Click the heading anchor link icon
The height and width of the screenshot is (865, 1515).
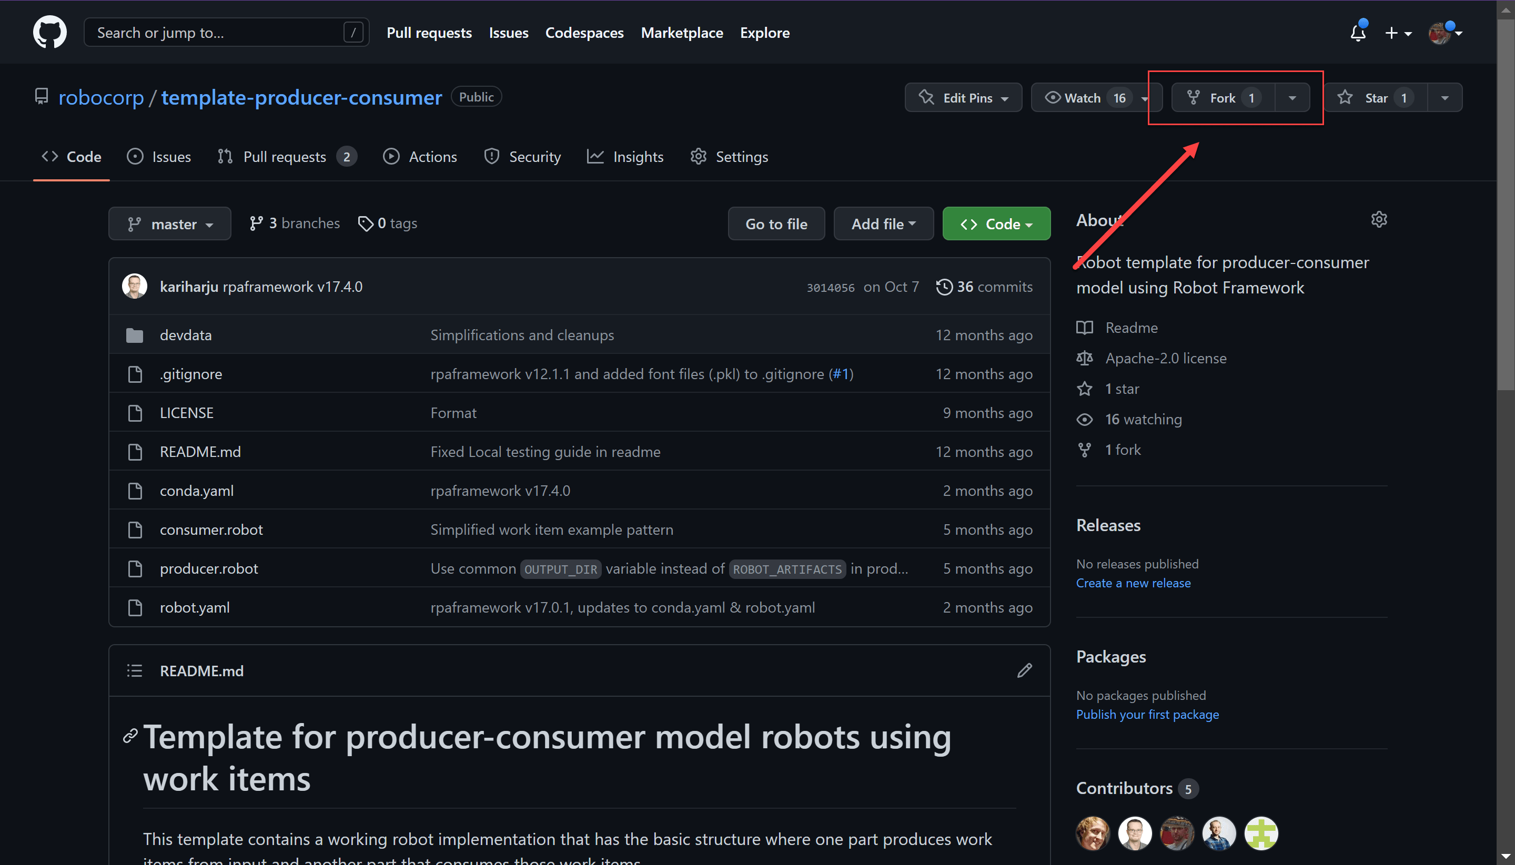point(130,736)
